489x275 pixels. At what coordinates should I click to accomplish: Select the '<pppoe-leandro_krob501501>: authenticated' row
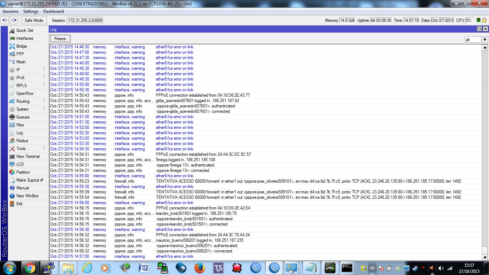[x=266, y=219]
